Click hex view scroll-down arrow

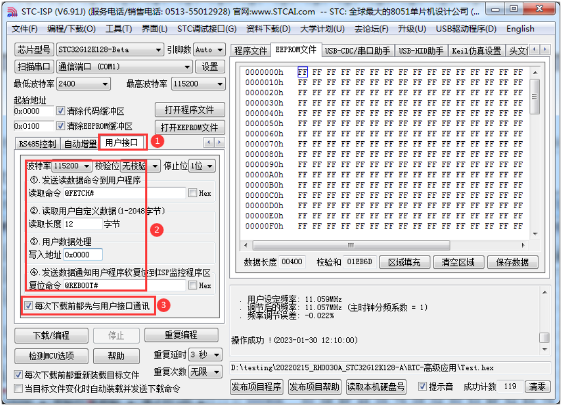[535, 234]
